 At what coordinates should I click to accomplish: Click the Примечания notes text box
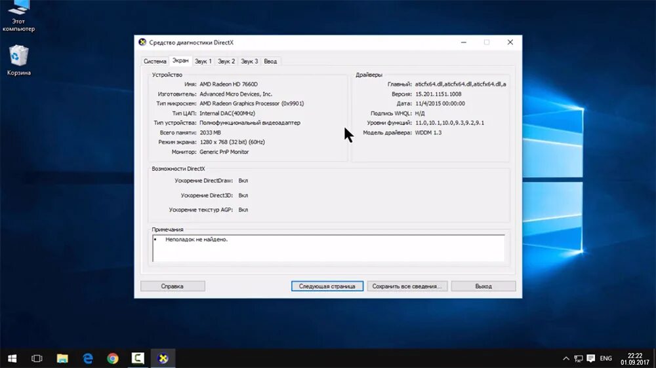click(x=329, y=249)
